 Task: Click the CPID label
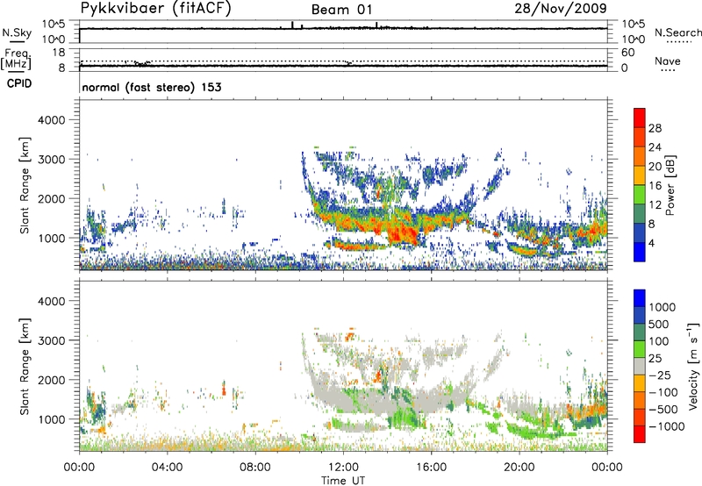[x=19, y=83]
